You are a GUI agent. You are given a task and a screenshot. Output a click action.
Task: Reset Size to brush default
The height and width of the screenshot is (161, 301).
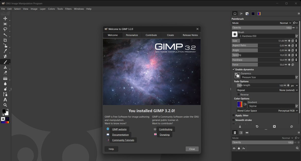click(x=293, y=41)
